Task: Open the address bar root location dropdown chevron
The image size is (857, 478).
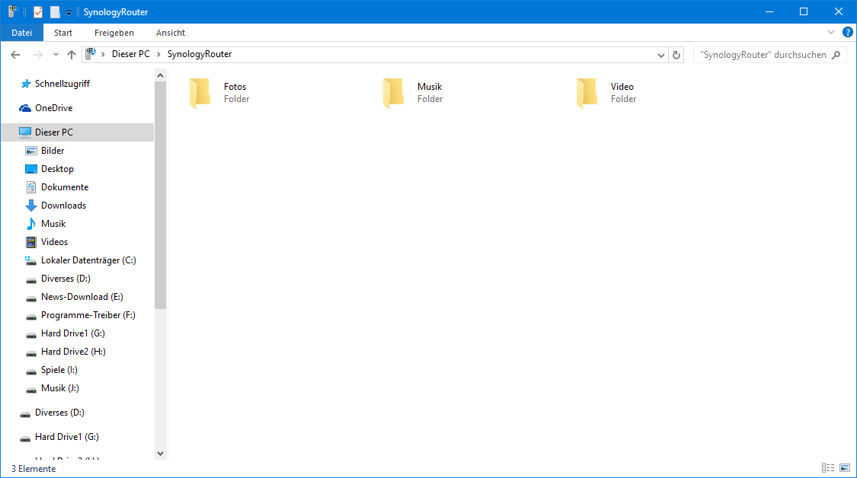Action: 103,55
